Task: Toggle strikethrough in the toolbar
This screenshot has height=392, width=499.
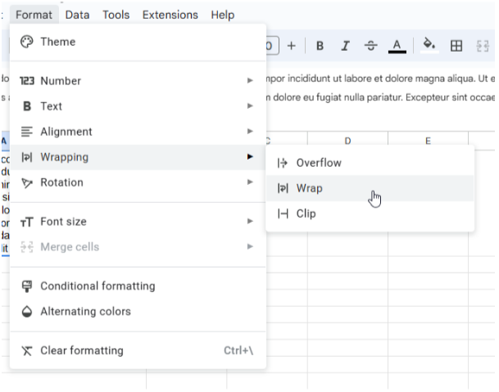Action: coord(370,46)
